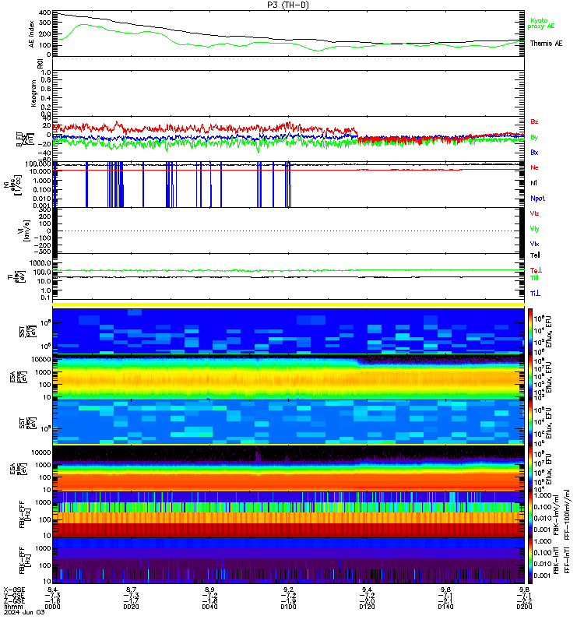
Task: Click the time tick label 0140
Action: coord(445,607)
